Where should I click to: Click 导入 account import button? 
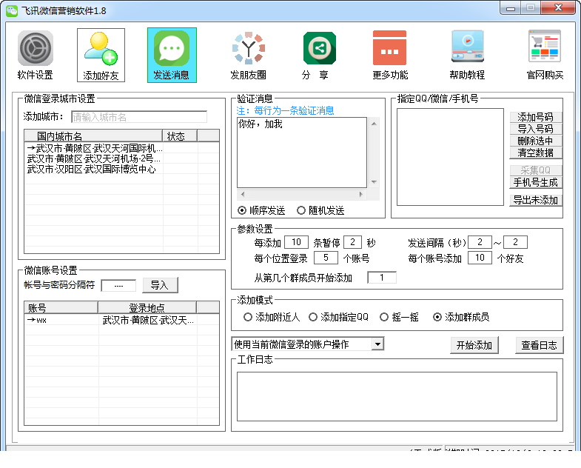point(160,285)
